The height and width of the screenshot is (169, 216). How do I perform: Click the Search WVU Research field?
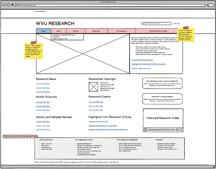(x=156, y=23)
